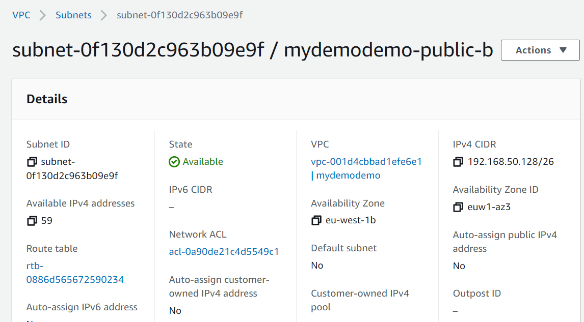The width and height of the screenshot is (584, 322).
Task: Navigate to VPC in the breadcrumb
Action: [21, 15]
